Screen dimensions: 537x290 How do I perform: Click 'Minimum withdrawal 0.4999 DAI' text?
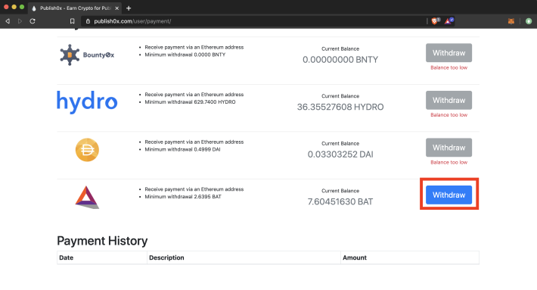tap(182, 149)
